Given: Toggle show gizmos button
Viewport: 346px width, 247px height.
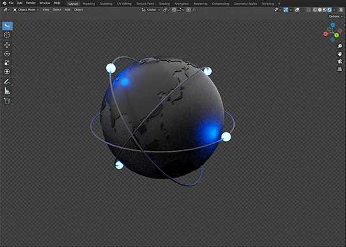Looking at the screenshot, I should tap(286, 10).
